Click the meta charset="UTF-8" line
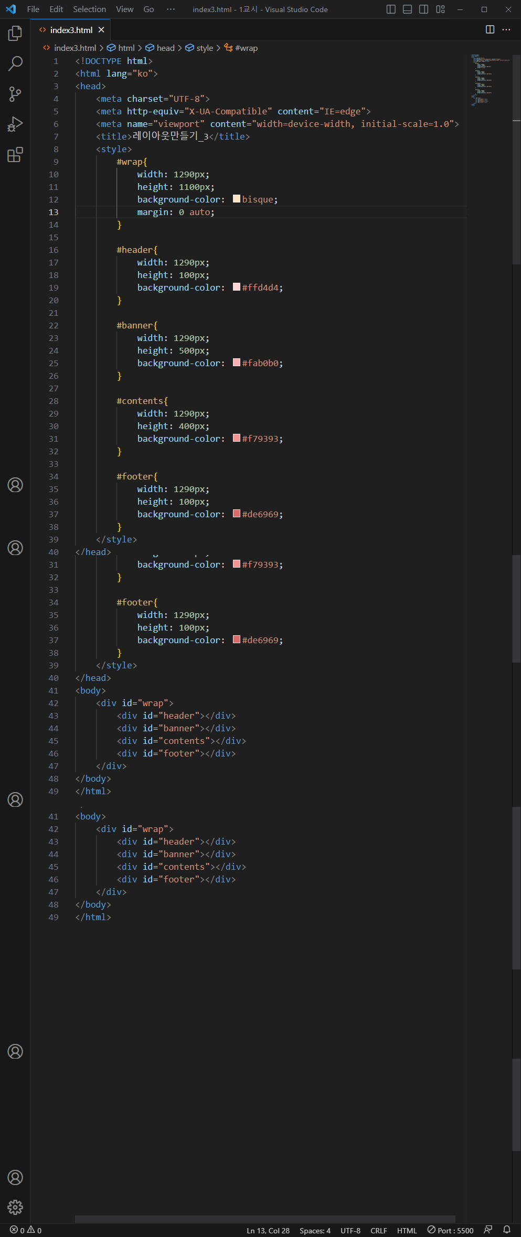Viewport: 521px width, 1237px height. [153, 99]
